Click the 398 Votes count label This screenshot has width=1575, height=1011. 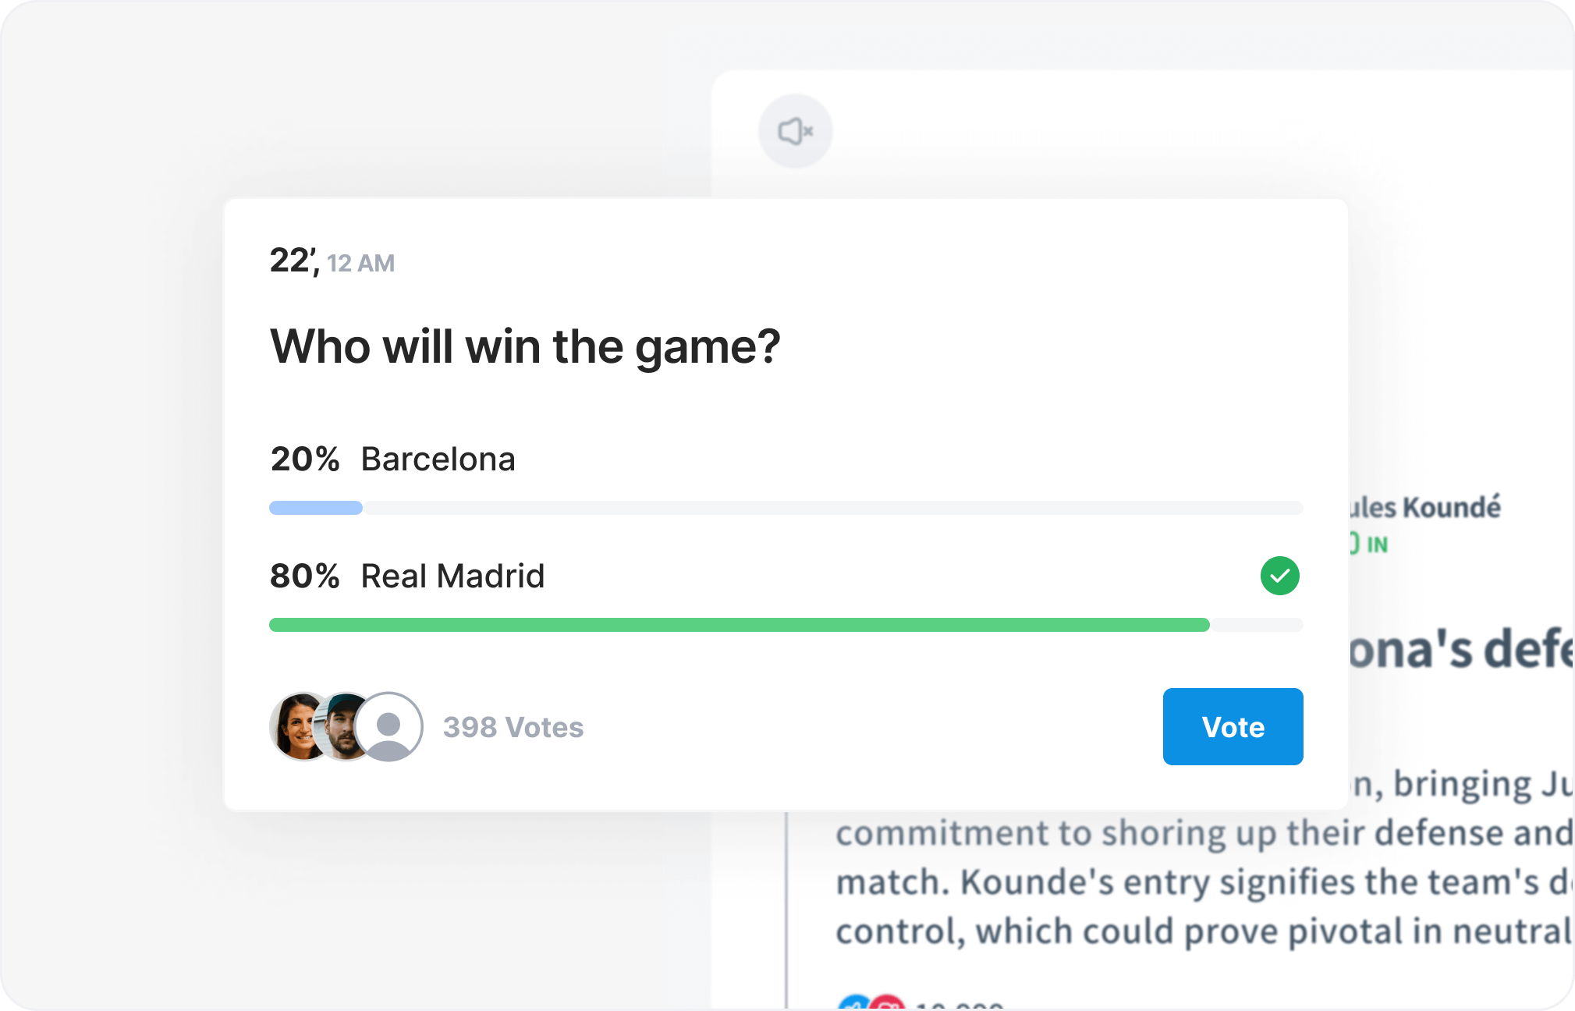pos(513,727)
